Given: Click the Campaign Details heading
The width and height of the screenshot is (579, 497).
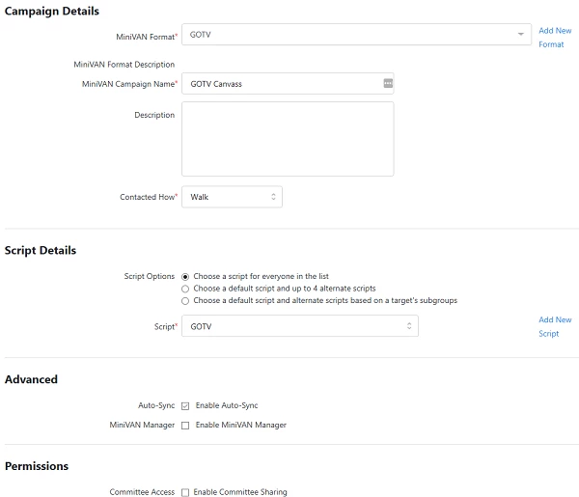Looking at the screenshot, I should (x=52, y=11).
